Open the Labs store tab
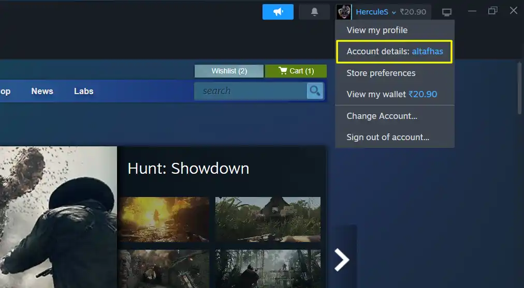The width and height of the screenshot is (524, 288). [x=83, y=91]
